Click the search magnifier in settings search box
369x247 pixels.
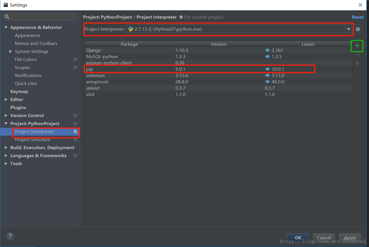tap(7, 17)
